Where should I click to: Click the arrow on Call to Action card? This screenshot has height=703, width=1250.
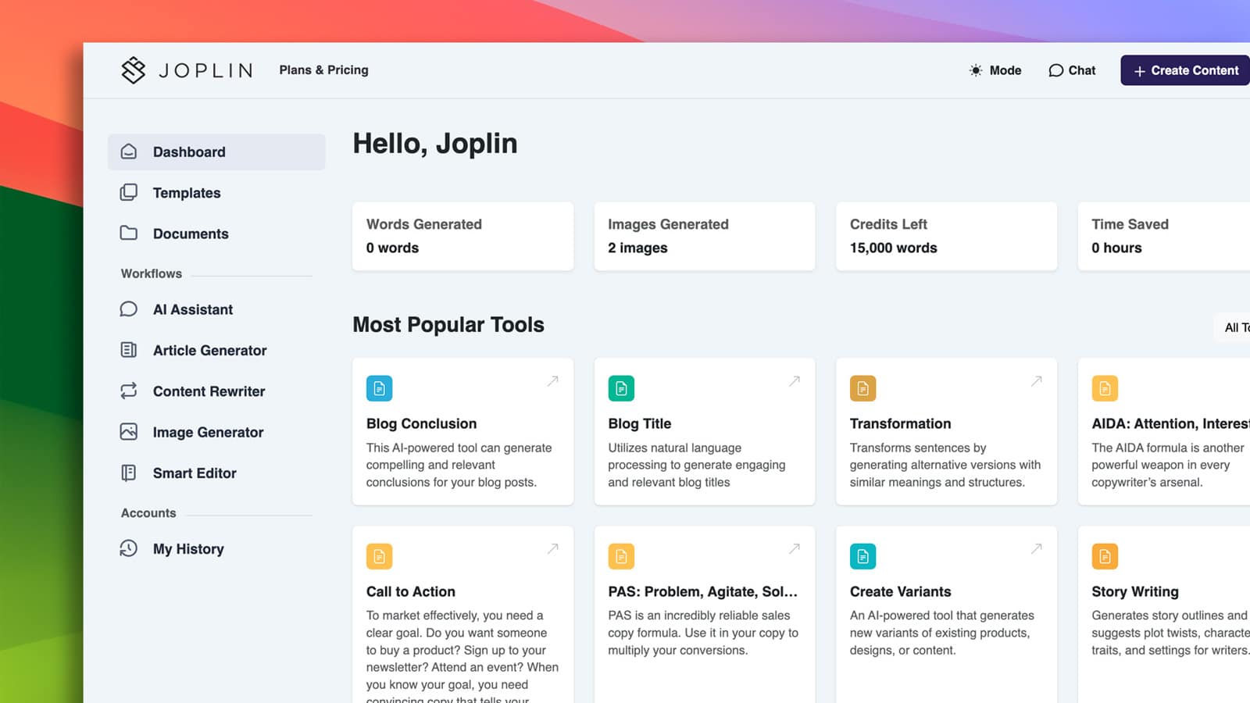[x=553, y=549]
